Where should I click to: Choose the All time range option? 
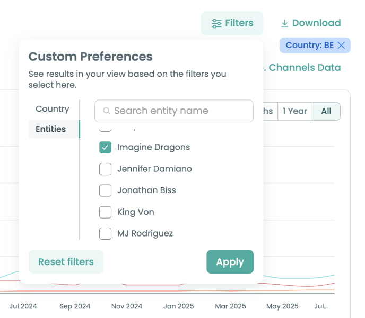pos(326,111)
